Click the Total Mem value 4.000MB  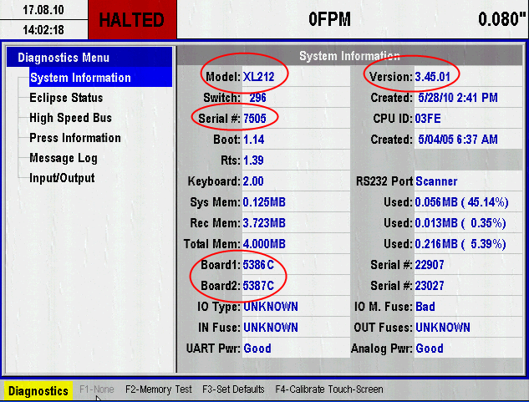coord(264,244)
